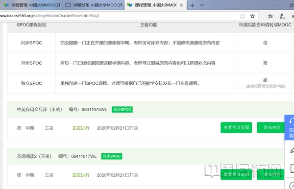Open a new browser tab
Image resolution: width=294 pixels, height=189 pixels.
(x=192, y=5)
